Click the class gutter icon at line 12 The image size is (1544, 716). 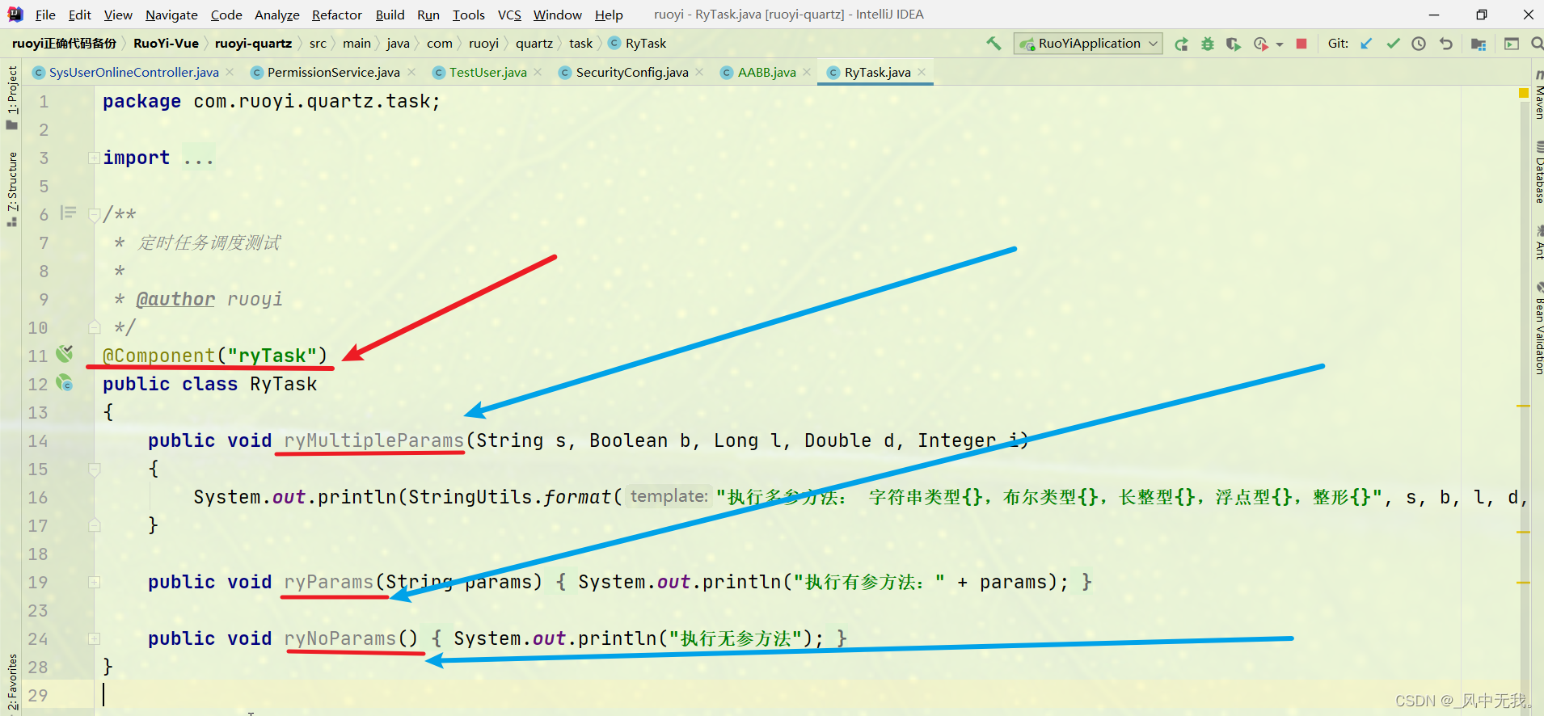[65, 383]
